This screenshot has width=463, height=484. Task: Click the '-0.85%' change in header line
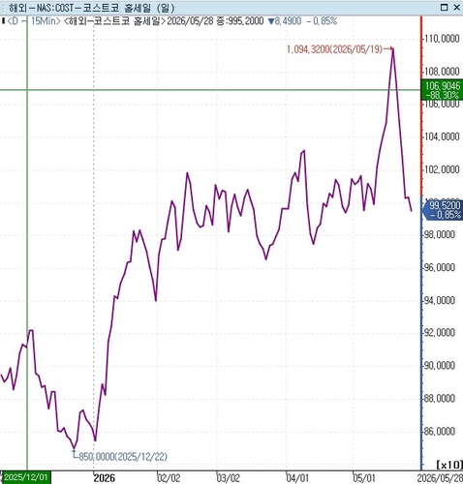coord(322,21)
